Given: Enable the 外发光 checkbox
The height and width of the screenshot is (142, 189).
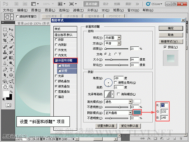Looking at the screenshot, I should tap(56, 50).
